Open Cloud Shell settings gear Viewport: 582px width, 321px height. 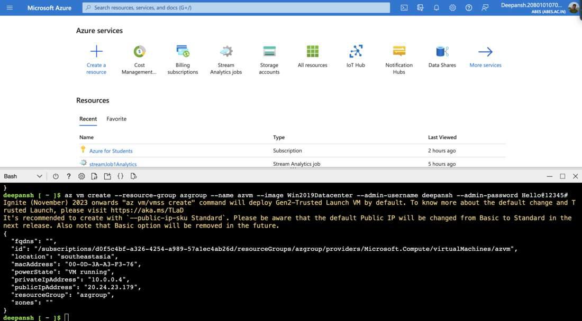(x=81, y=176)
